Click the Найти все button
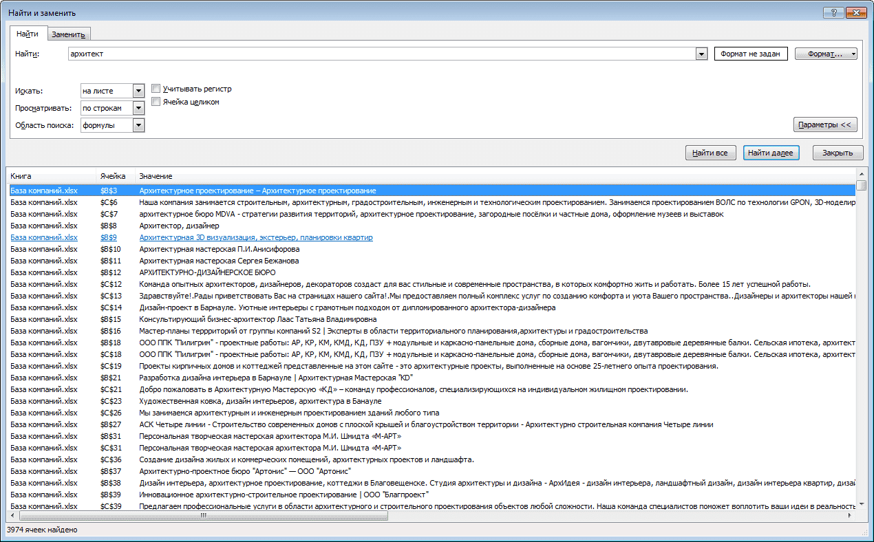874x542 pixels. [711, 153]
